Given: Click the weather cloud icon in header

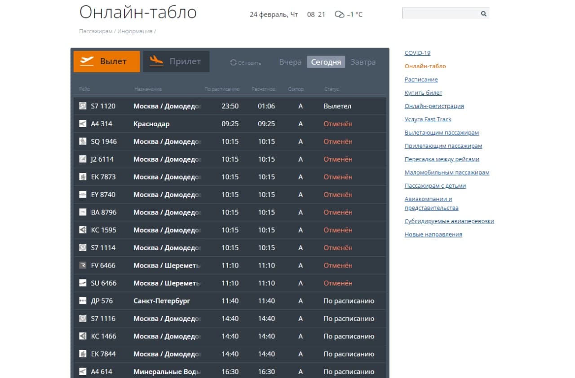Looking at the screenshot, I should [x=339, y=14].
